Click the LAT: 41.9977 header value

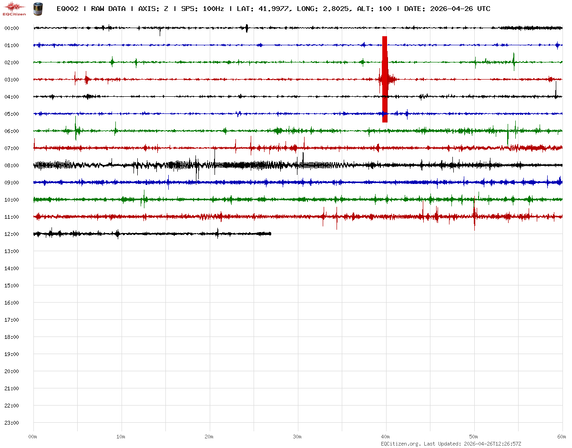click(263, 9)
